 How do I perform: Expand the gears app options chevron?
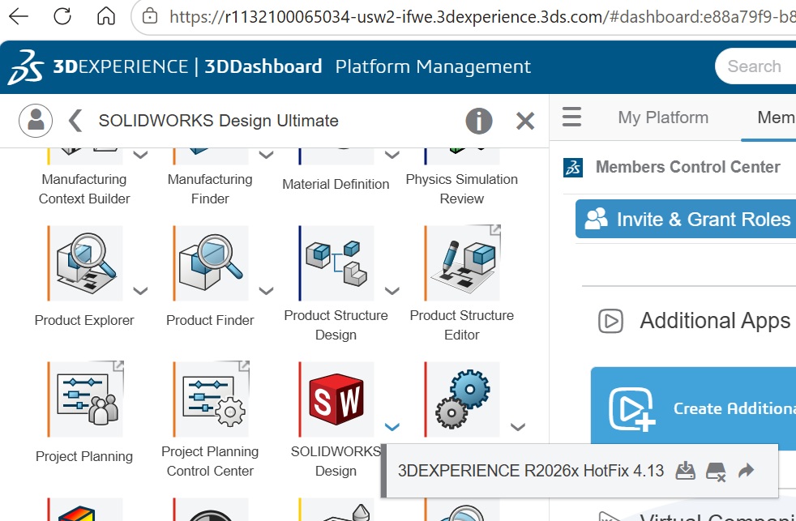(517, 427)
